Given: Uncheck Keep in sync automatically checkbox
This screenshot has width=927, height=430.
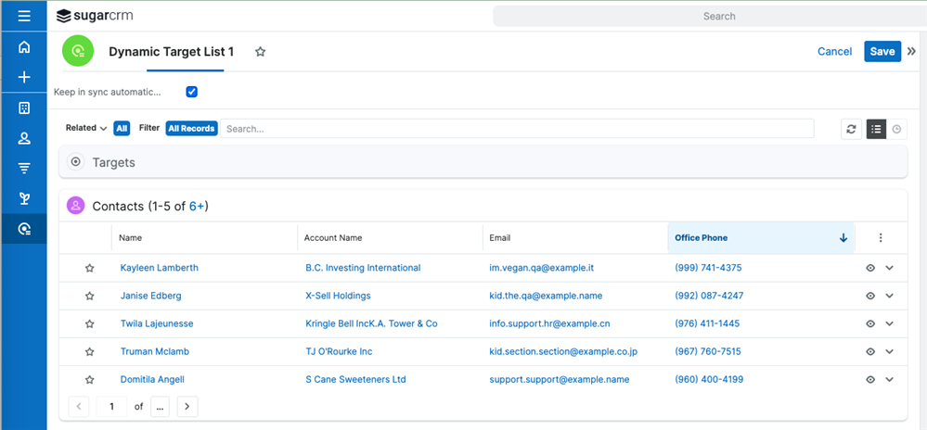Looking at the screenshot, I should (192, 92).
